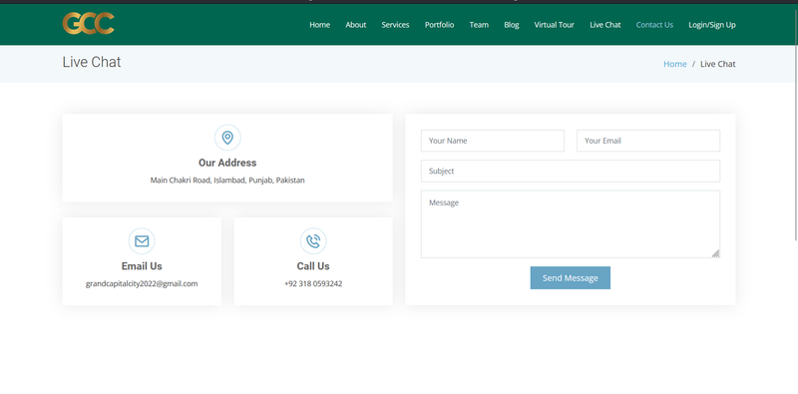Select Live Chat in the navigation bar
The width and height of the screenshot is (798, 394).
pyautogui.click(x=605, y=24)
